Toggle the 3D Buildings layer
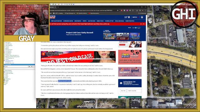Screen dimensions: 200x112 (8, 79)
